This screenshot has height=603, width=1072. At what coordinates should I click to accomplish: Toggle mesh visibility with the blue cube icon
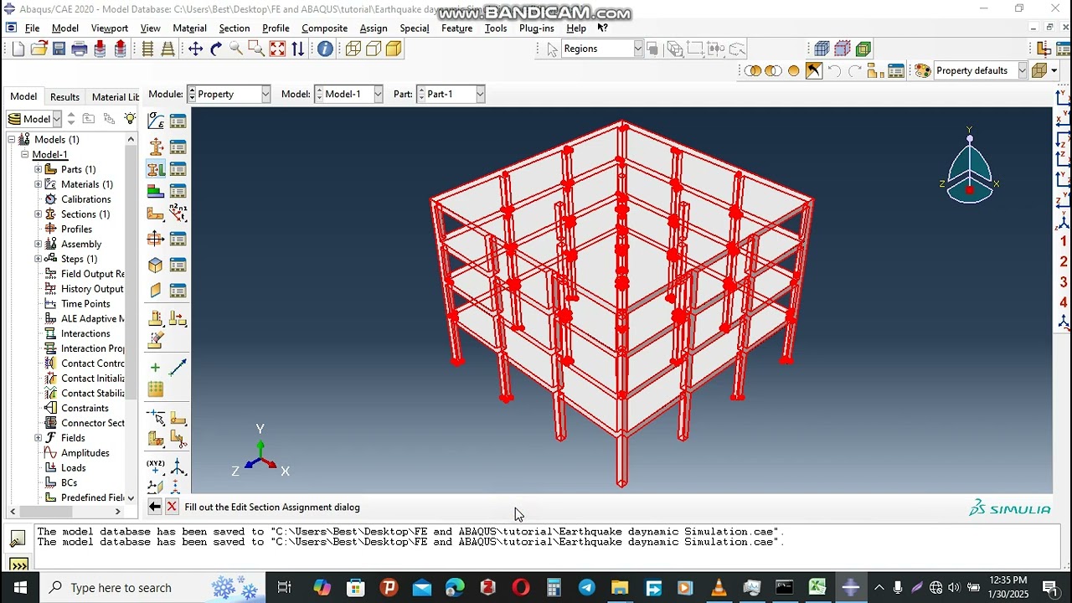point(822,49)
